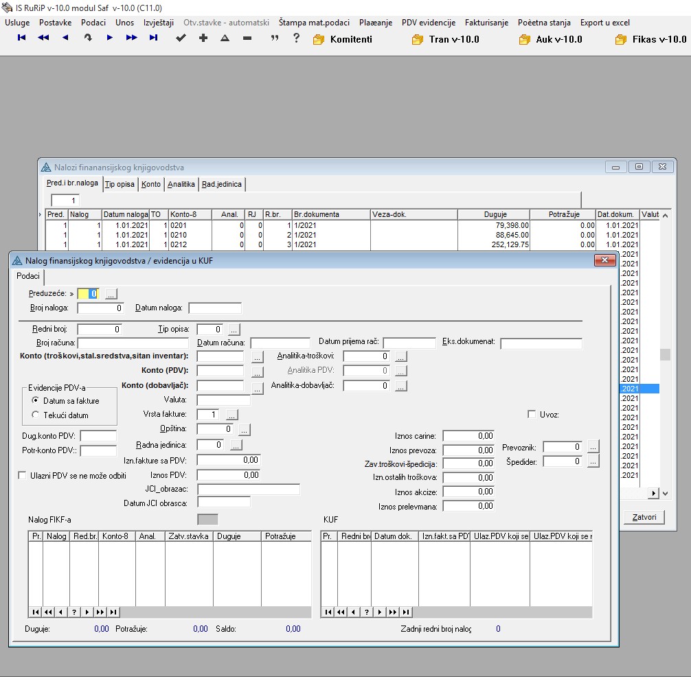
Task: Check 'Ulazni PDV se ne može odbiti'
Action: pos(22,475)
